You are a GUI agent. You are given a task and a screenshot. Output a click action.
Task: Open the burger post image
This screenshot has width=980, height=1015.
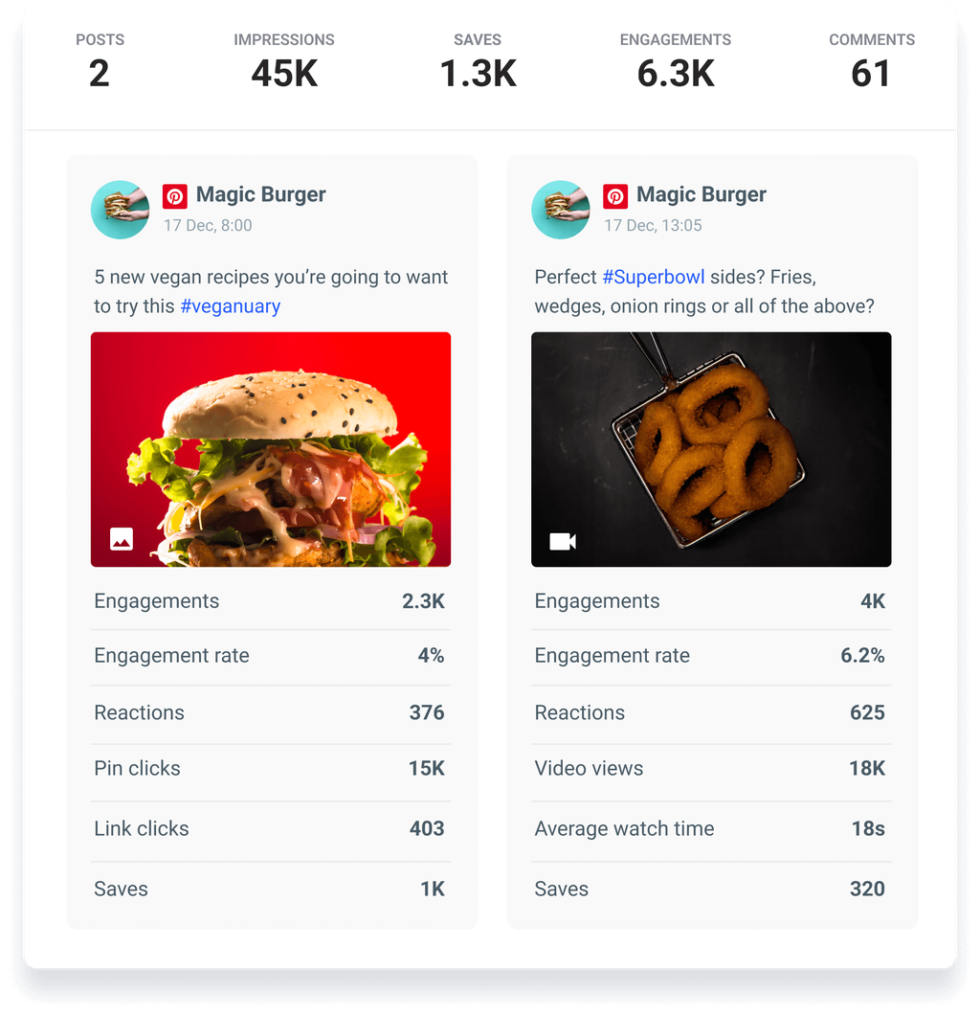[271, 449]
